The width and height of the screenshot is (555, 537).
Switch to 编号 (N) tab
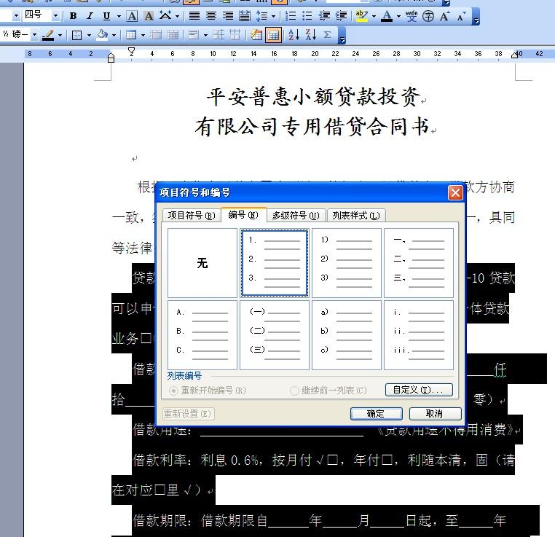243,214
